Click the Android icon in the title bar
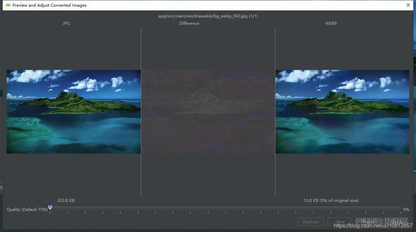 [8, 5]
